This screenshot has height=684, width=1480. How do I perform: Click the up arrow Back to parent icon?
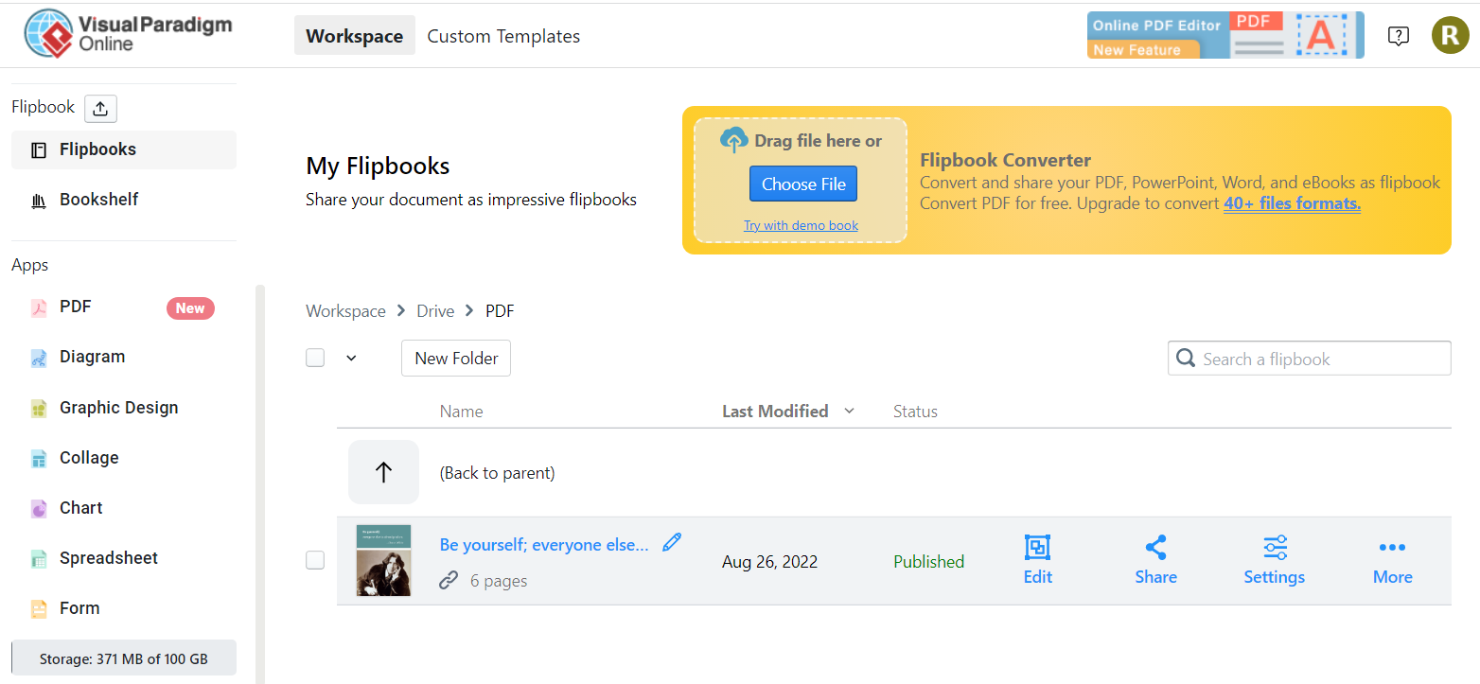[383, 472]
